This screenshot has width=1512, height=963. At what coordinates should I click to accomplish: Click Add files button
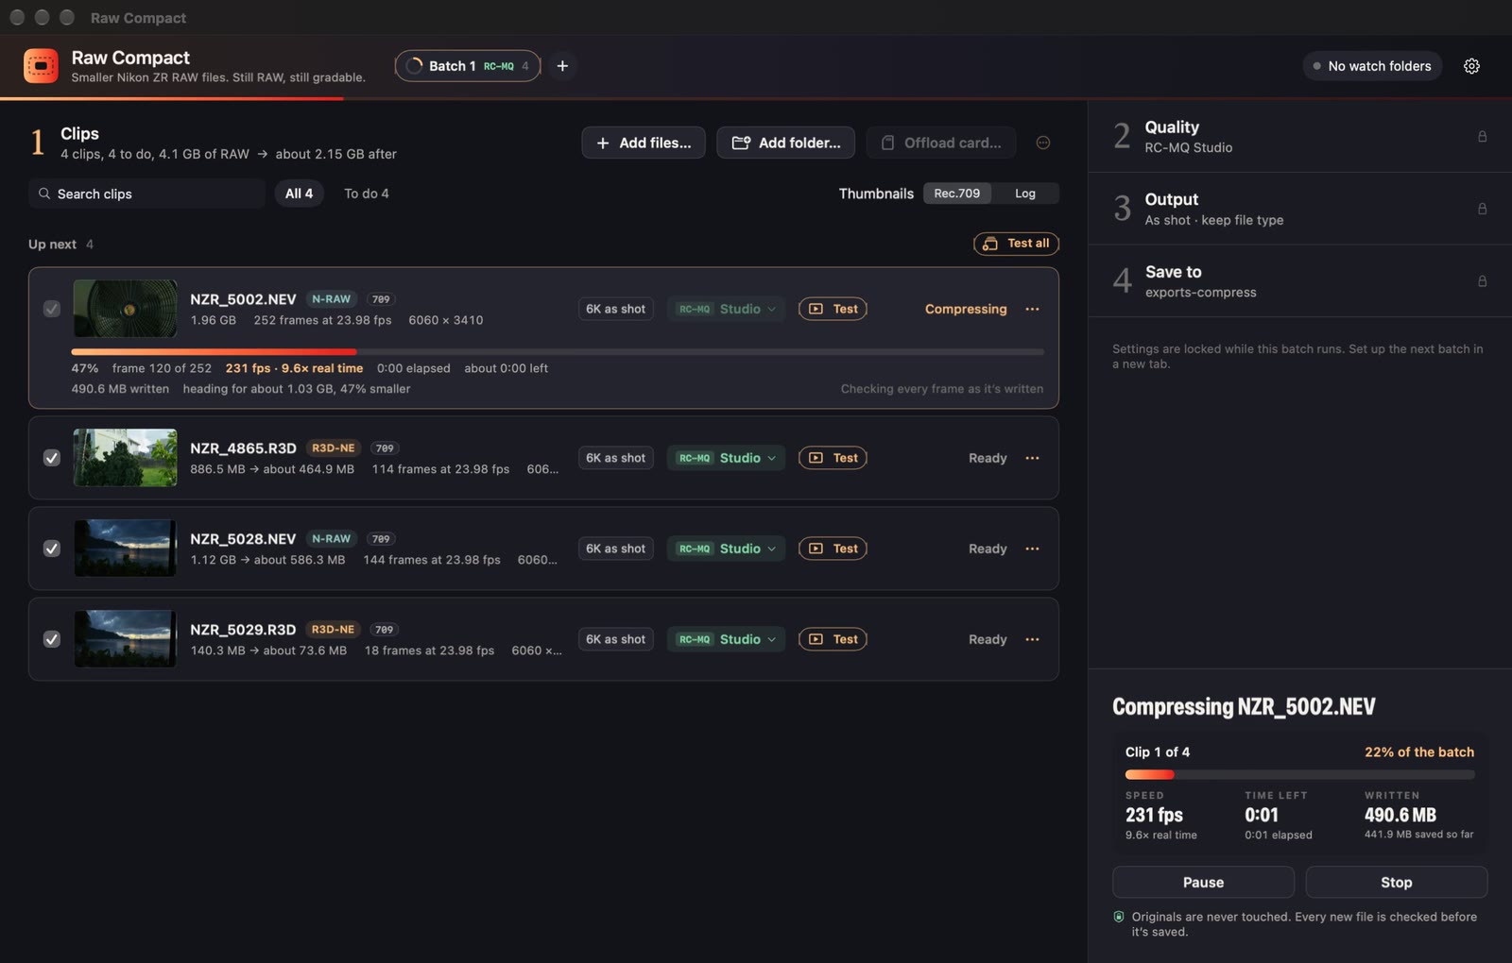point(644,143)
